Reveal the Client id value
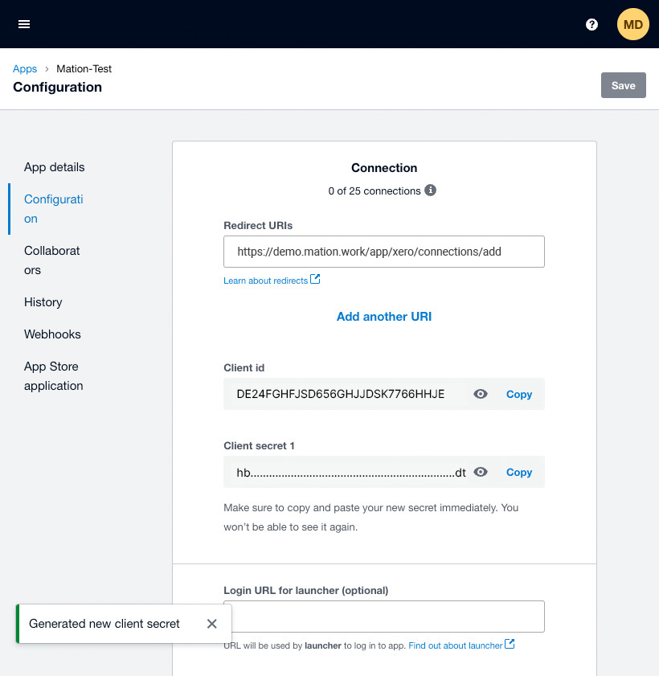The width and height of the screenshot is (659, 676). tap(480, 394)
